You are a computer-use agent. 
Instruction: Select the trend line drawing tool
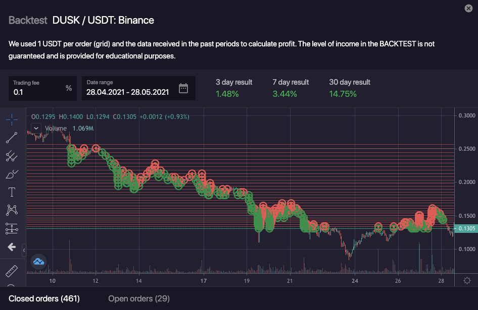pos(12,138)
